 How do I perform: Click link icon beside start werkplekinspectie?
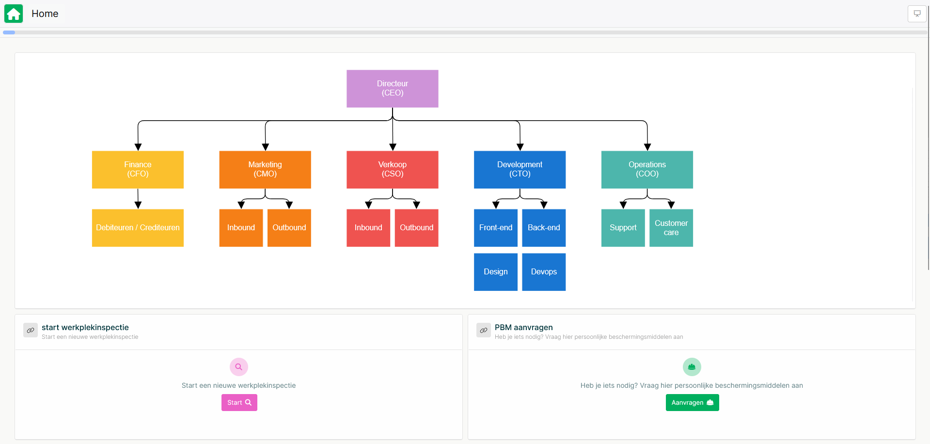click(x=31, y=330)
